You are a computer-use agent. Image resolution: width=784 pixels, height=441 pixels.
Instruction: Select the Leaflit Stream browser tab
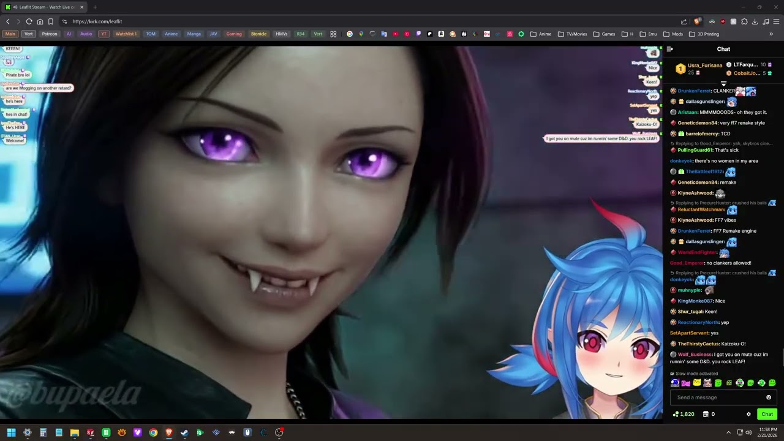[x=45, y=7]
